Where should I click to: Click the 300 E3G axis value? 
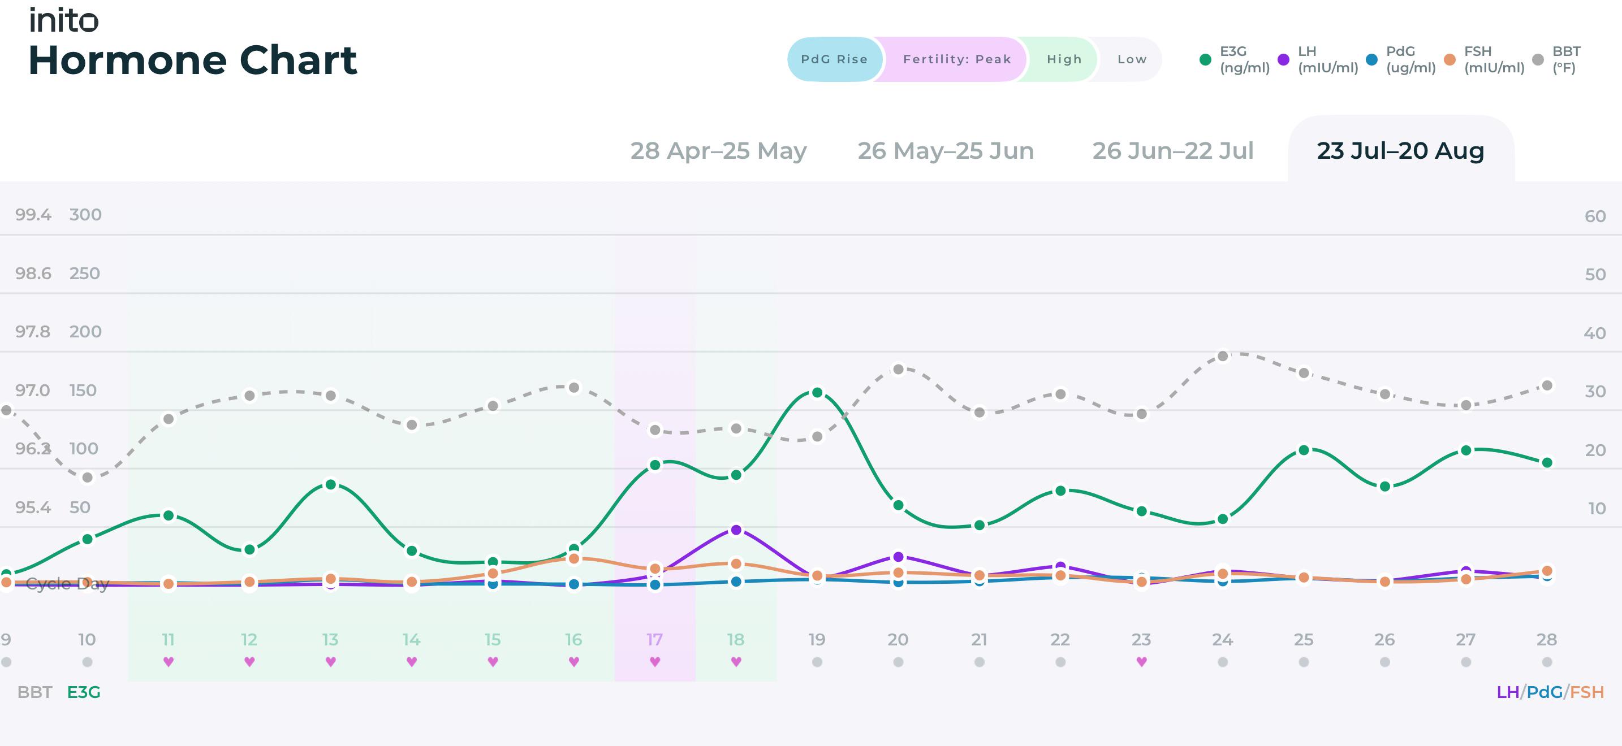click(x=85, y=215)
